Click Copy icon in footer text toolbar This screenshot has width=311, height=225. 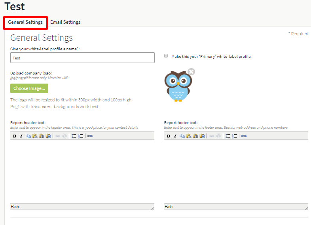point(182,136)
